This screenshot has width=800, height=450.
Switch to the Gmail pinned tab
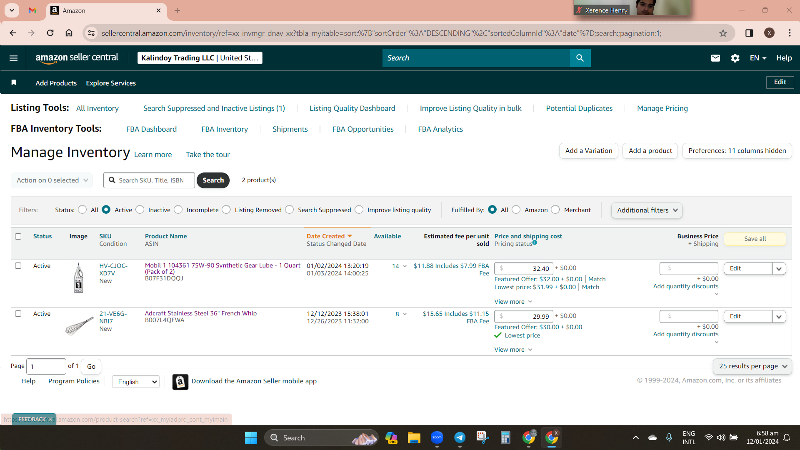pos(32,10)
